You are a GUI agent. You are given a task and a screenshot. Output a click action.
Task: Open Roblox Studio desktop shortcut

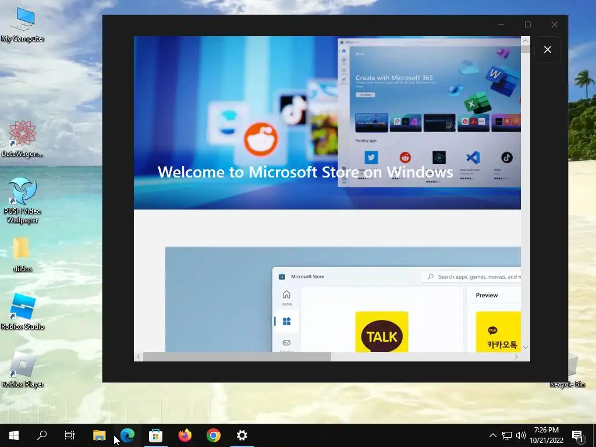23,312
